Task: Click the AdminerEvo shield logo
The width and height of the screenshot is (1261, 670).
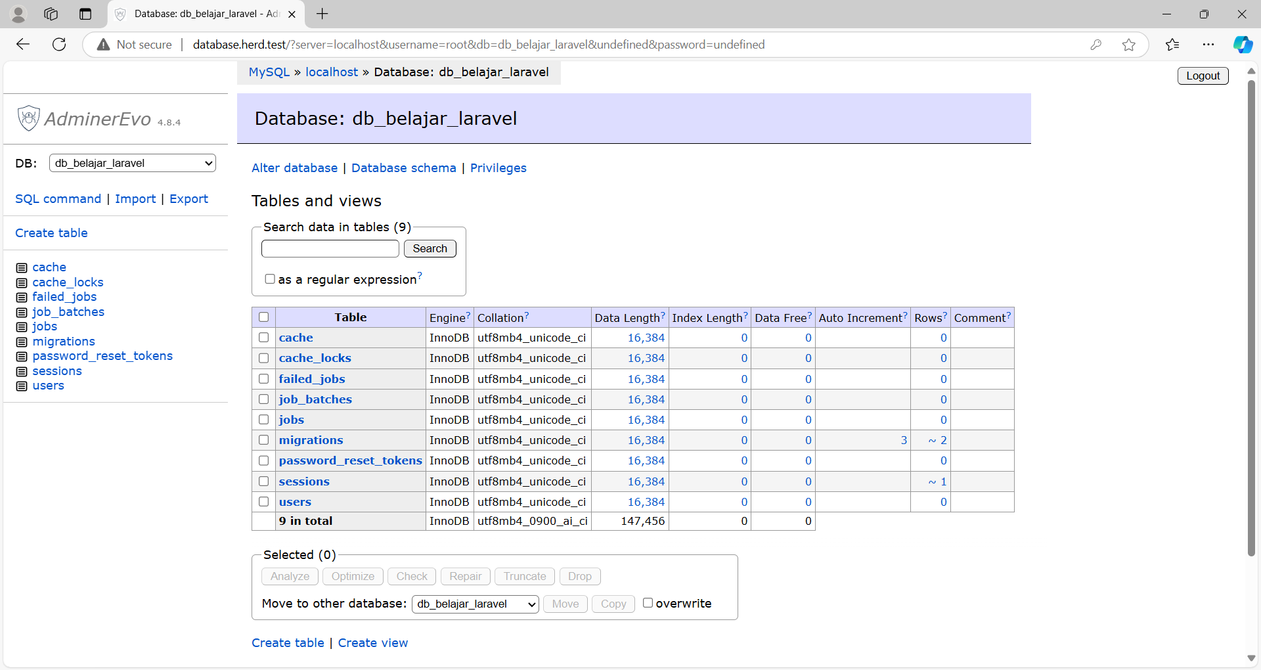Action: (x=28, y=118)
